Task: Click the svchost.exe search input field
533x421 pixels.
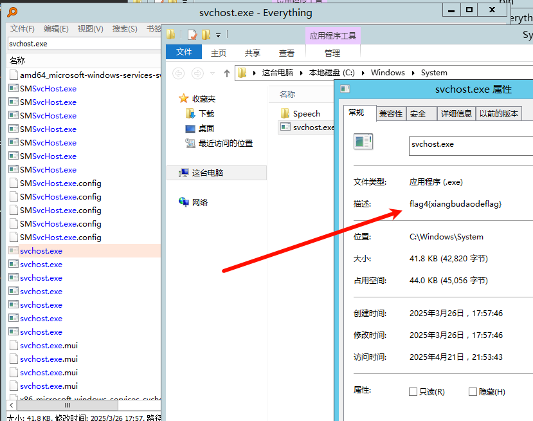Action: coord(84,44)
